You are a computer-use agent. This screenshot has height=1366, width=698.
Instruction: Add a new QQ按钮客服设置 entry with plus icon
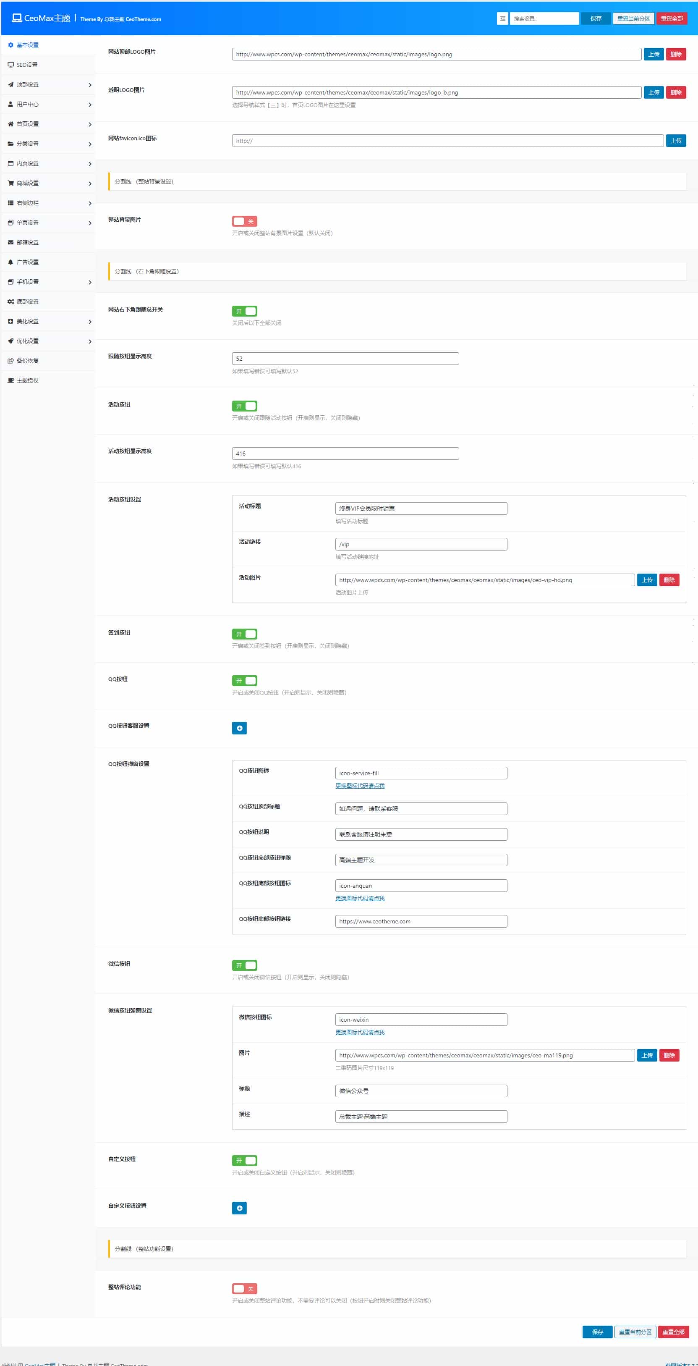click(240, 728)
